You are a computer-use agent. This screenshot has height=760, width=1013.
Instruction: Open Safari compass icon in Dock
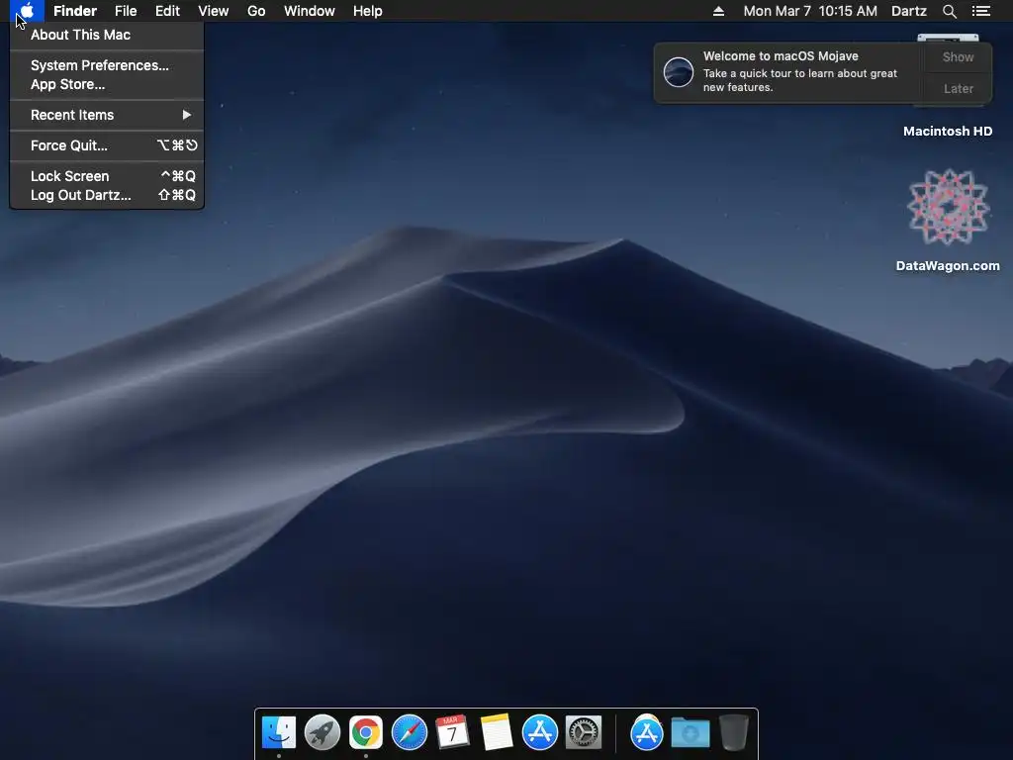tap(409, 732)
